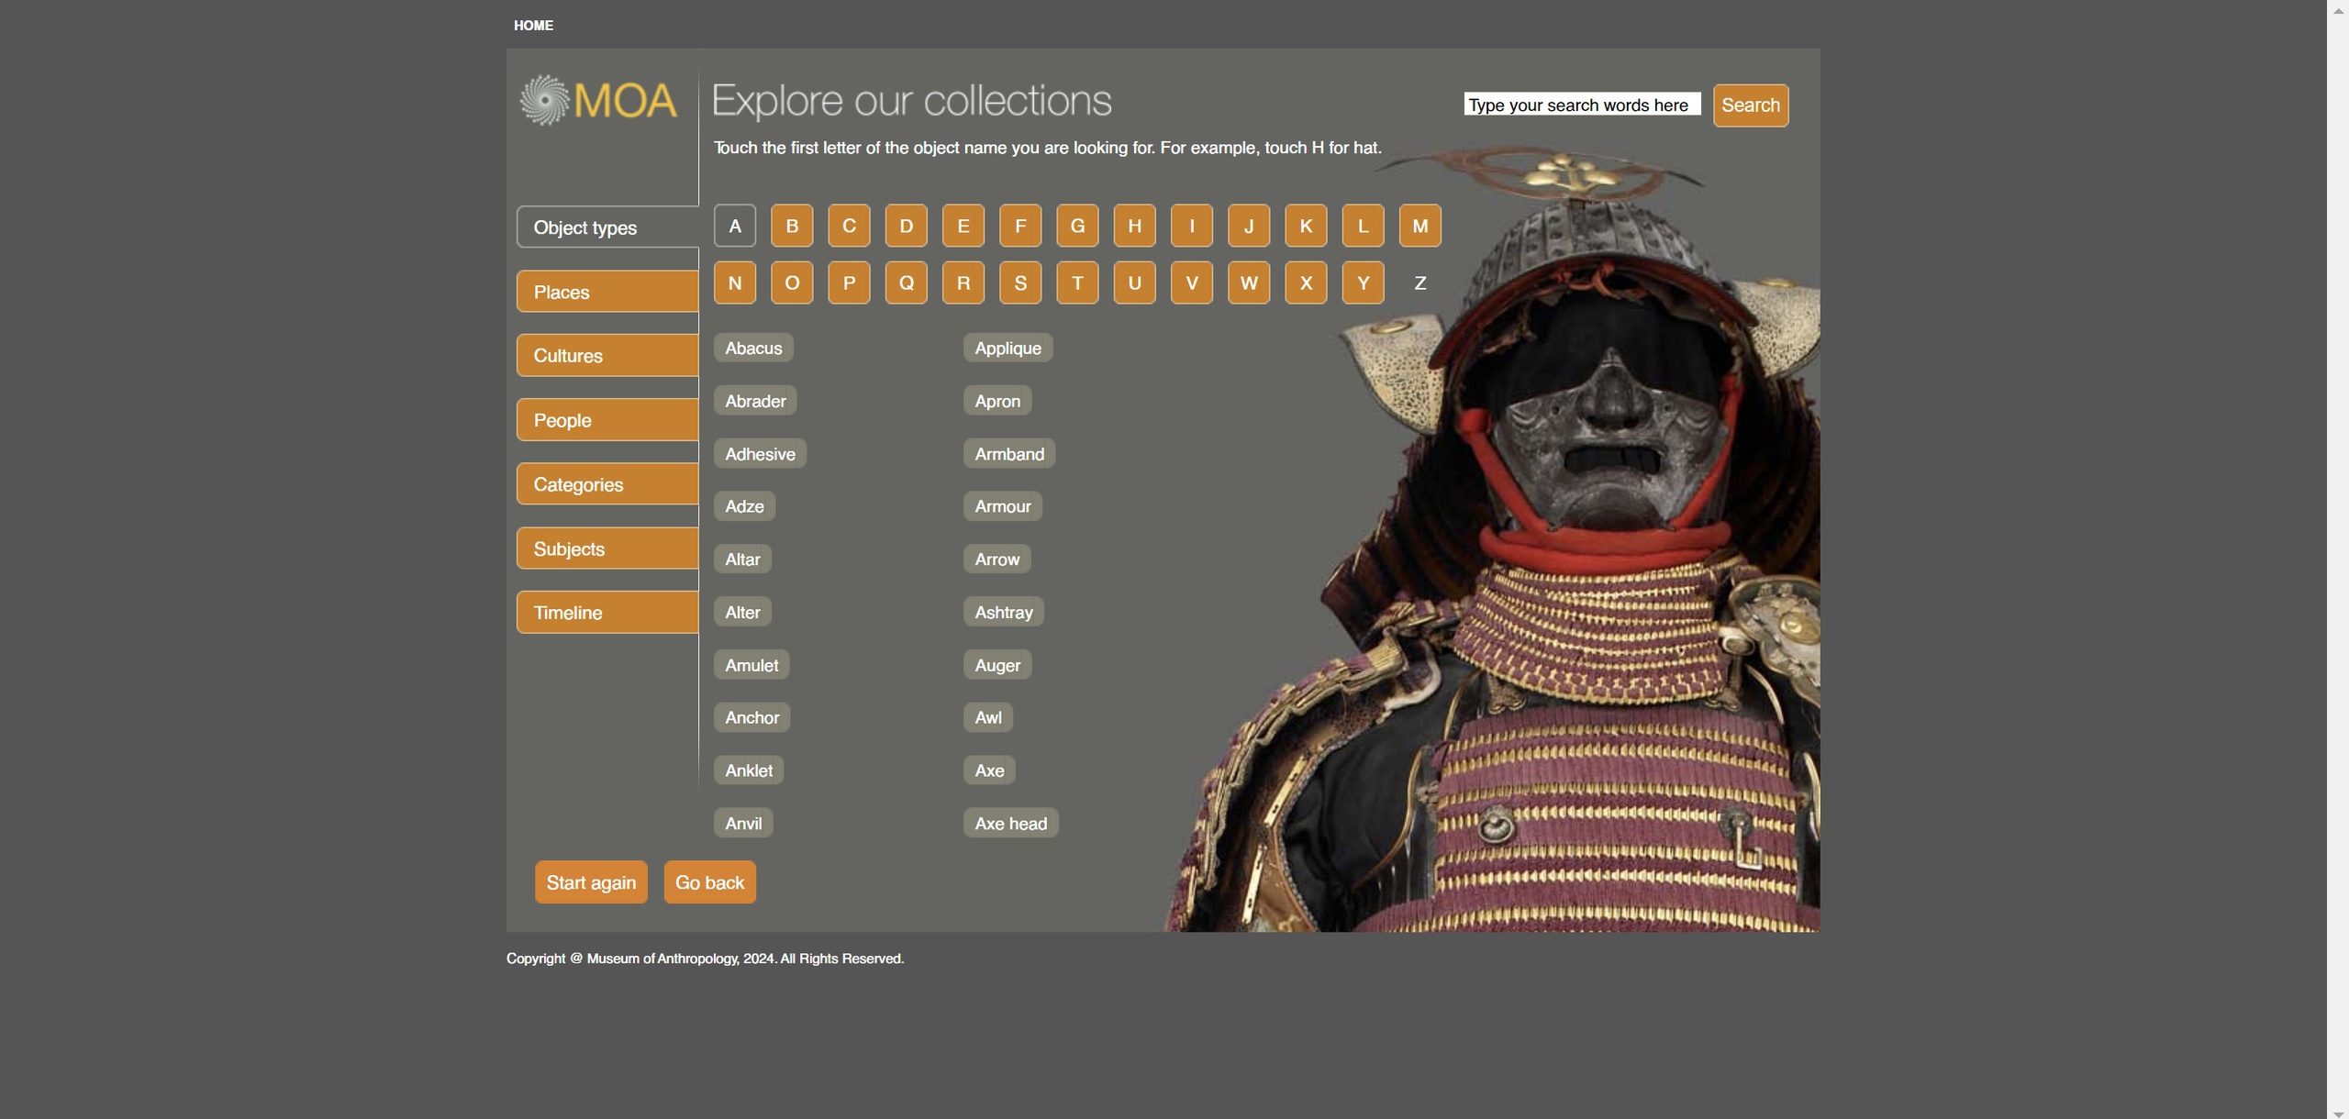Image resolution: width=2349 pixels, height=1119 pixels.
Task: Click the Start again button
Action: [x=591, y=882]
